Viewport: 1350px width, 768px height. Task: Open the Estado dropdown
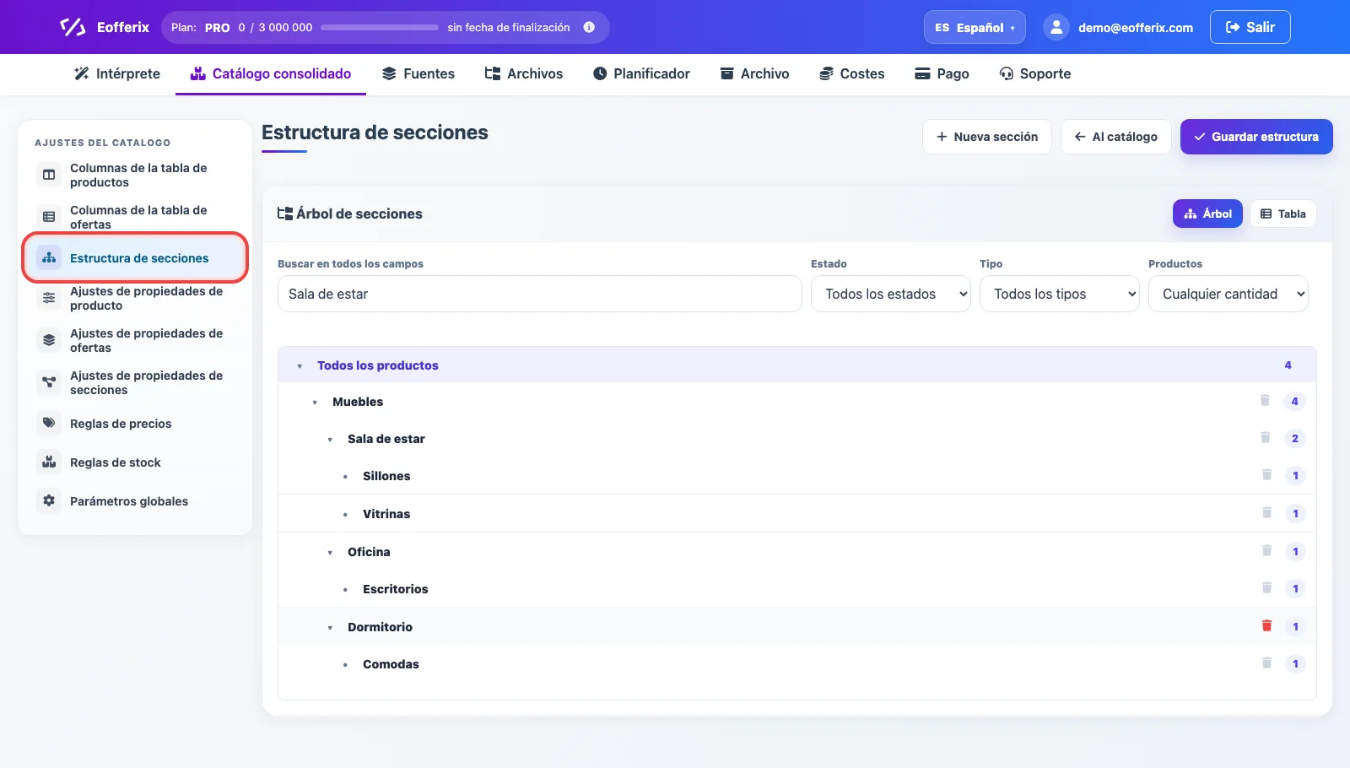(x=891, y=294)
